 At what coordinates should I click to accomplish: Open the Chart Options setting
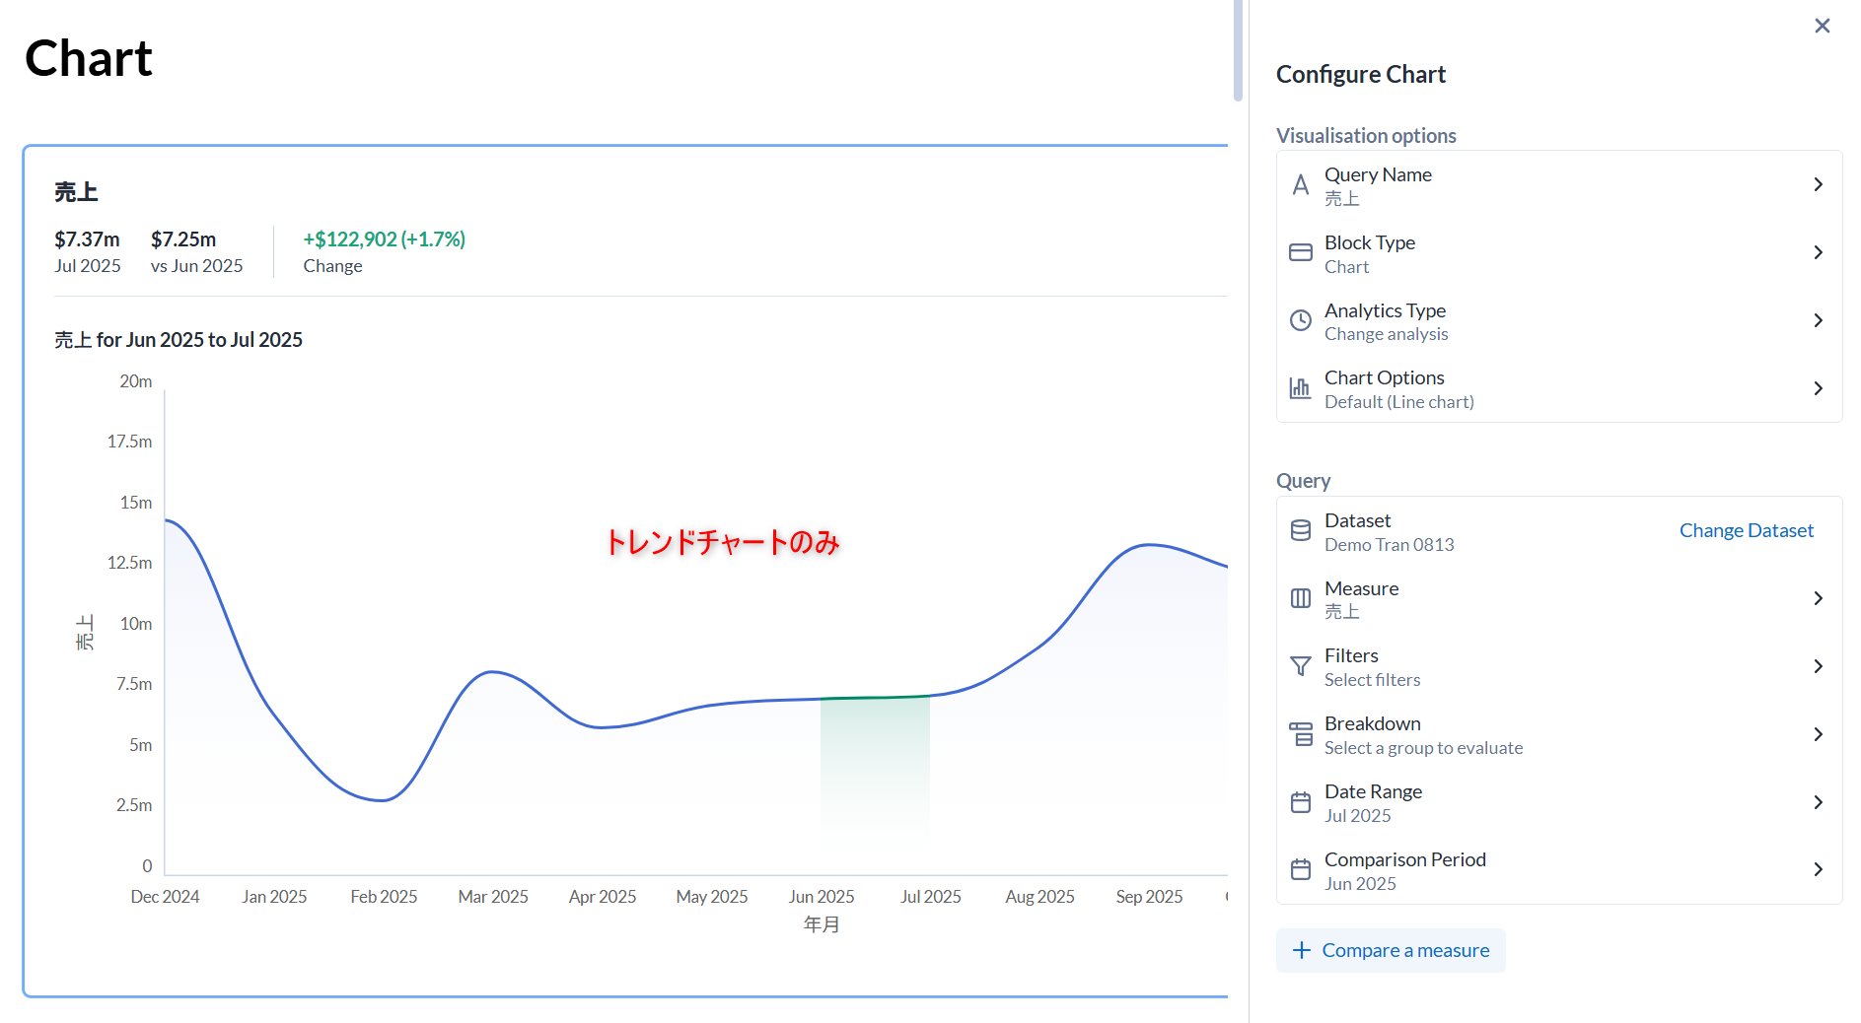(x=1559, y=388)
